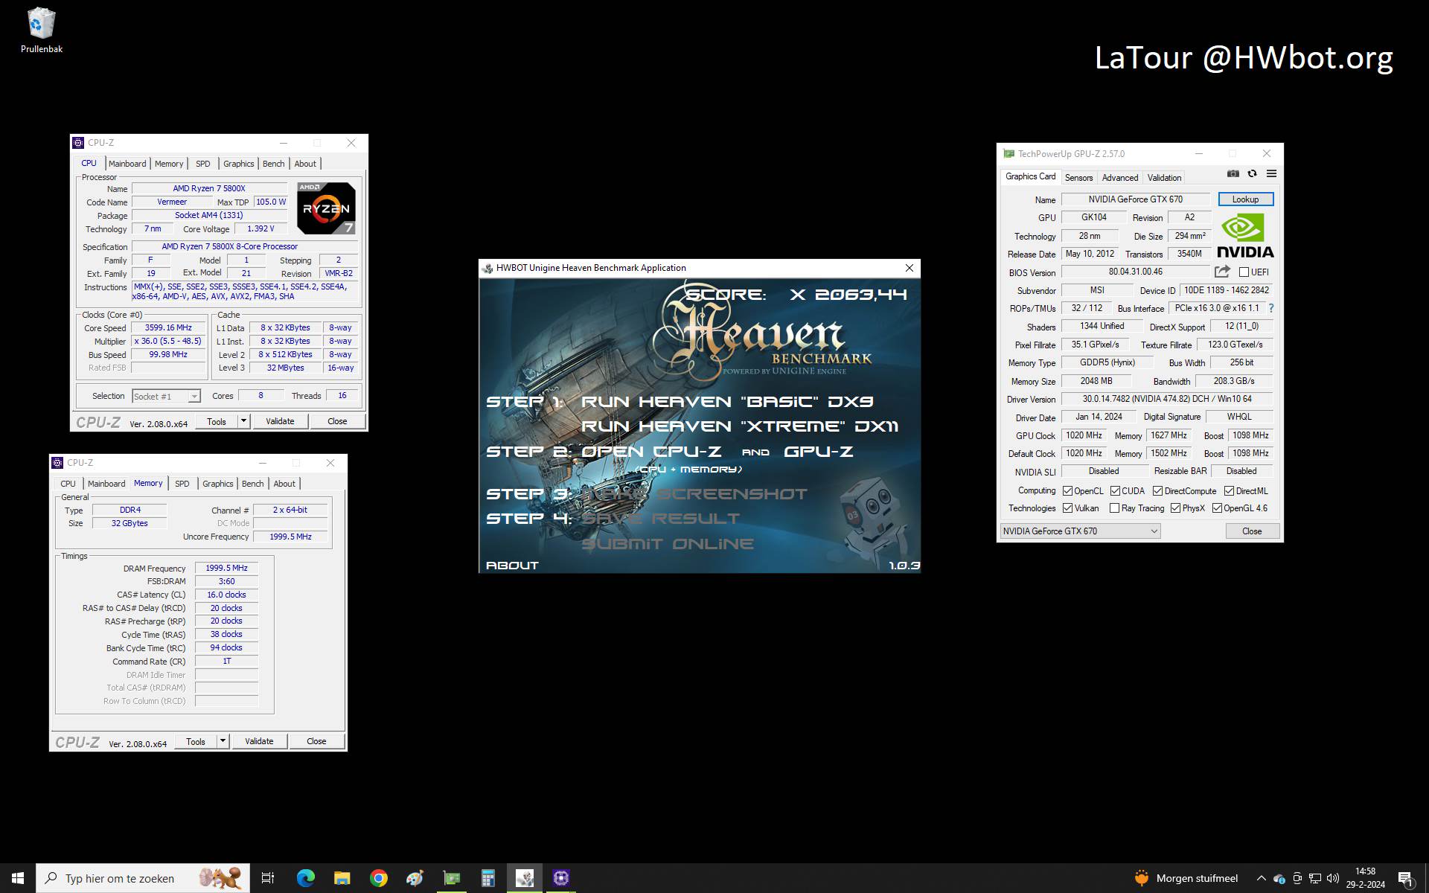Toggle the OpenGL 4.6 checkbox
Screen dimensions: 1429x893
(x=1217, y=508)
